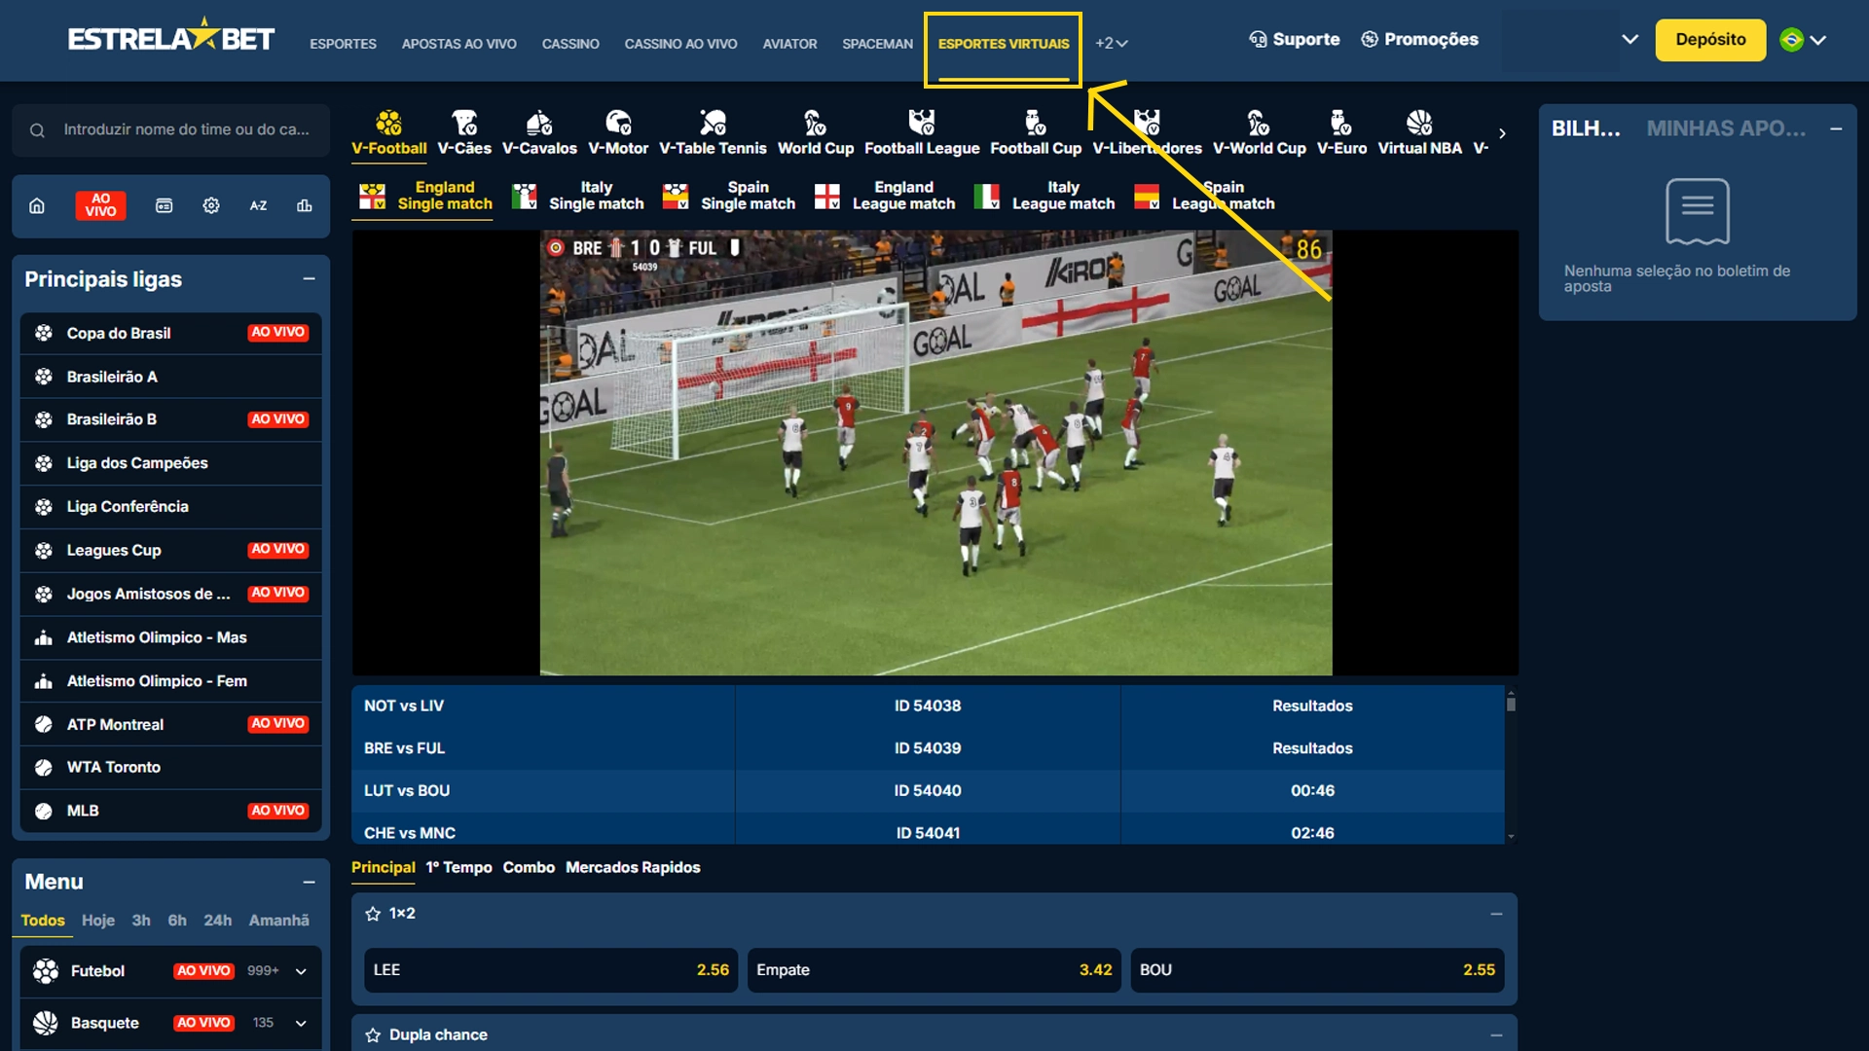This screenshot has height=1051, width=1869.
Task: Open the A-Z sports list icon
Action: coord(258,205)
